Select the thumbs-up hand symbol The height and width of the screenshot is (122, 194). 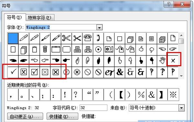pos(141,50)
